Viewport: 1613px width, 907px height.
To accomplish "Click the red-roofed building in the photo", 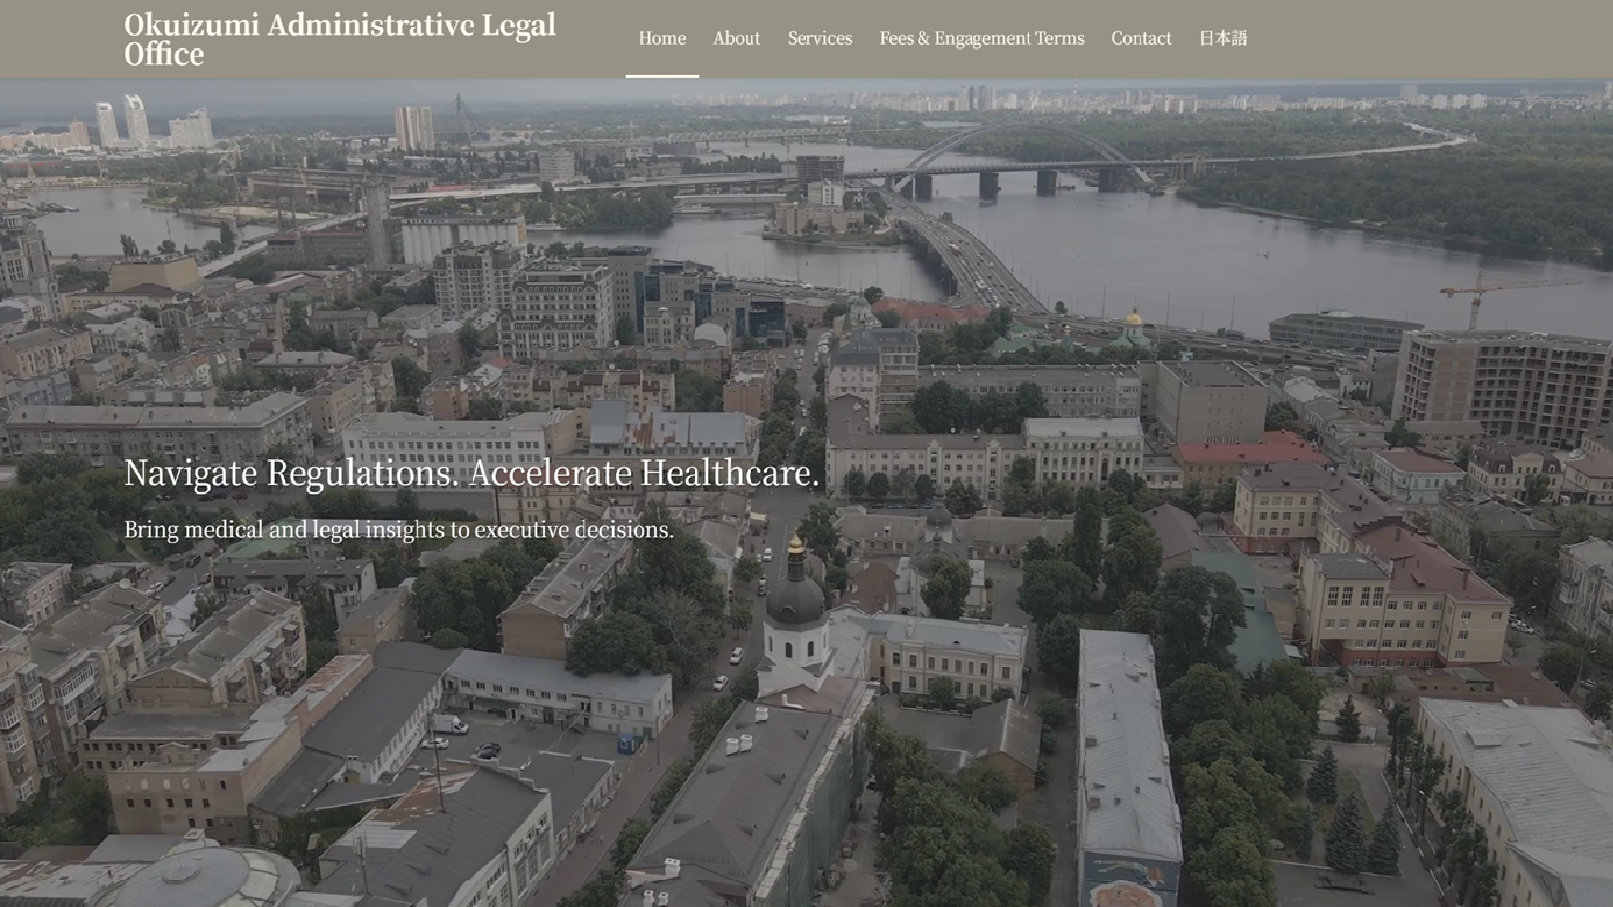I will pyautogui.click(x=1248, y=453).
